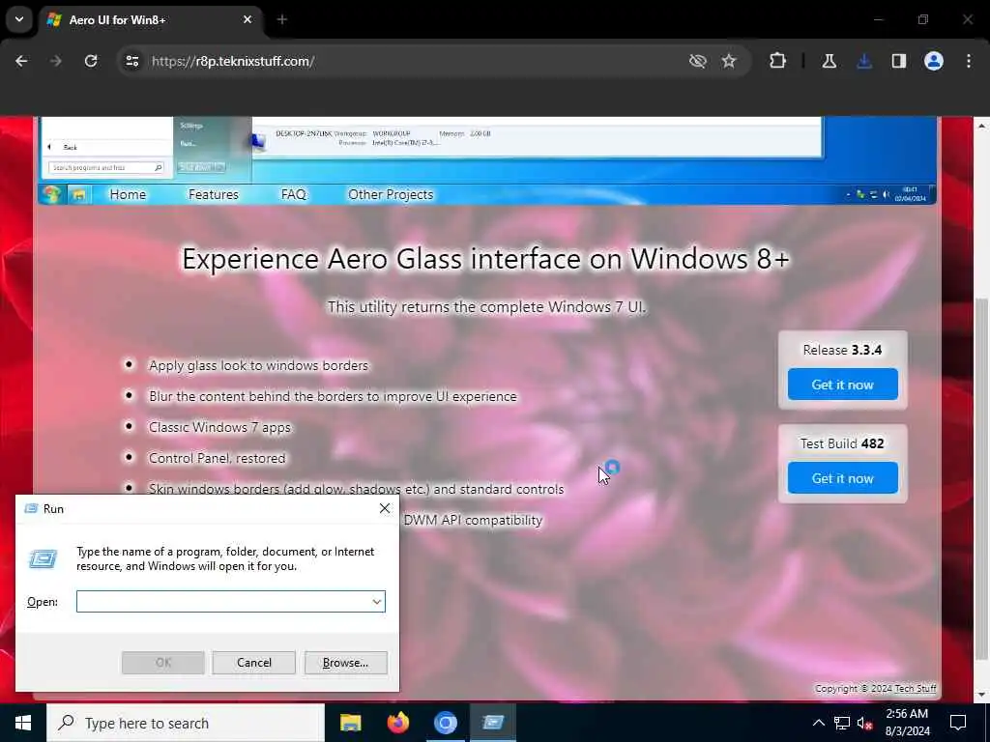Bookmark this page with the star icon

click(729, 61)
